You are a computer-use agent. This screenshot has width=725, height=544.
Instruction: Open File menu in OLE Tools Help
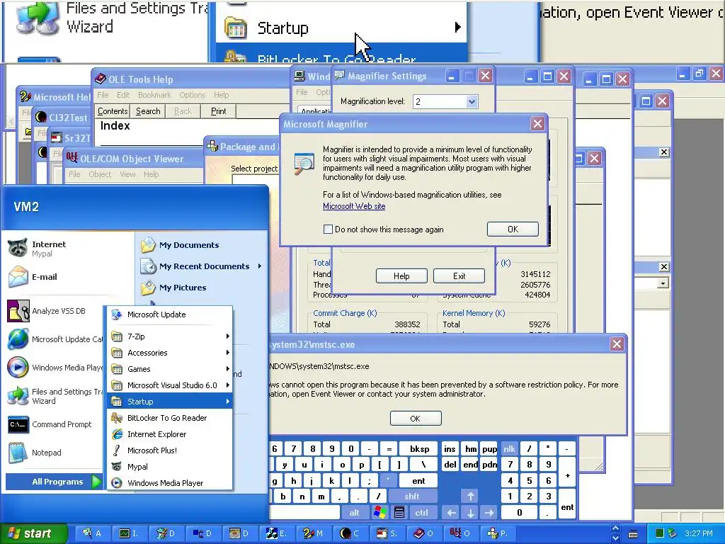coord(103,95)
